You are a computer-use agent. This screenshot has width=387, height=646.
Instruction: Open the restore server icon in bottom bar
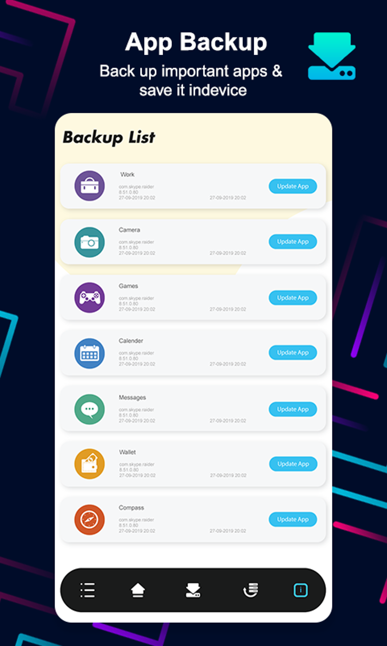(x=250, y=590)
